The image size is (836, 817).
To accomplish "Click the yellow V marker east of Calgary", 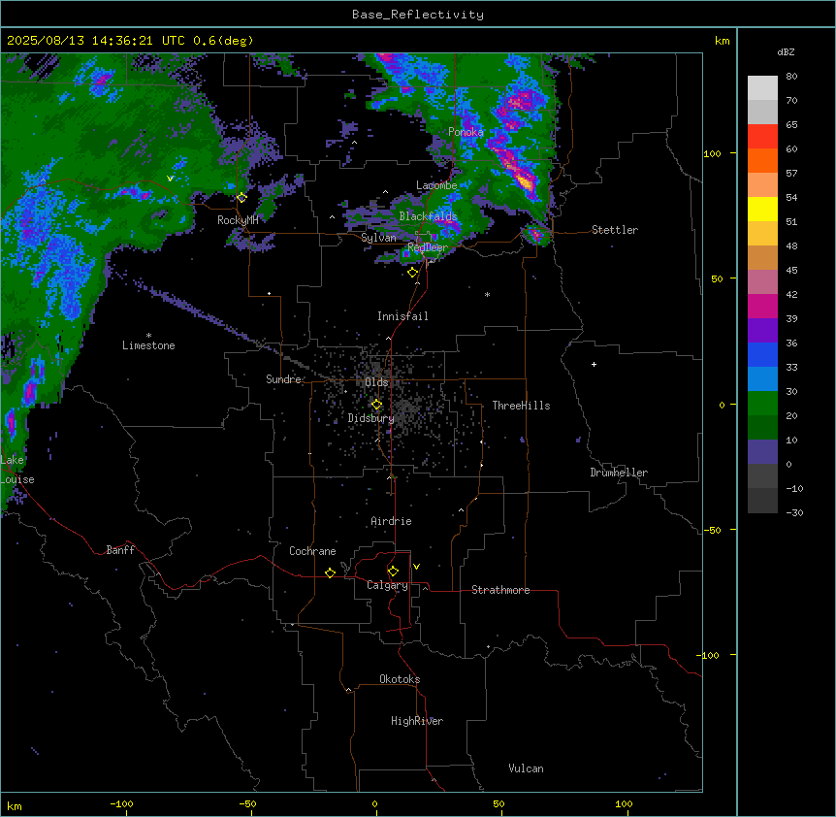I will [x=416, y=567].
